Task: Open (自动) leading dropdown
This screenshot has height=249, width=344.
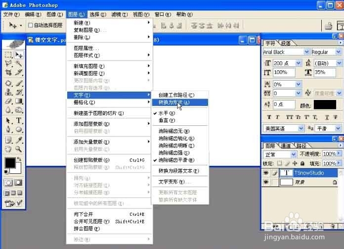Action: (x=339, y=63)
